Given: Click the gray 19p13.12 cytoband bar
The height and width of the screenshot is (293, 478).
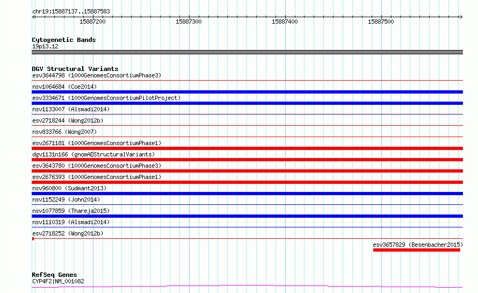Looking at the screenshot, I should (247, 52).
